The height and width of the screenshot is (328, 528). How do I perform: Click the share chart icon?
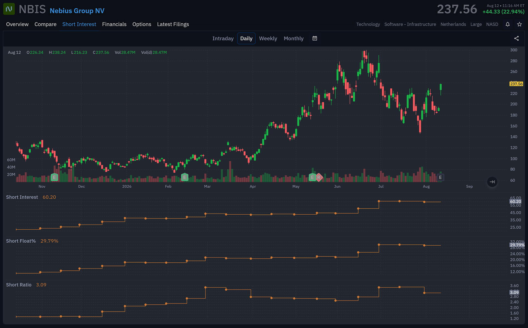pyautogui.click(x=516, y=38)
